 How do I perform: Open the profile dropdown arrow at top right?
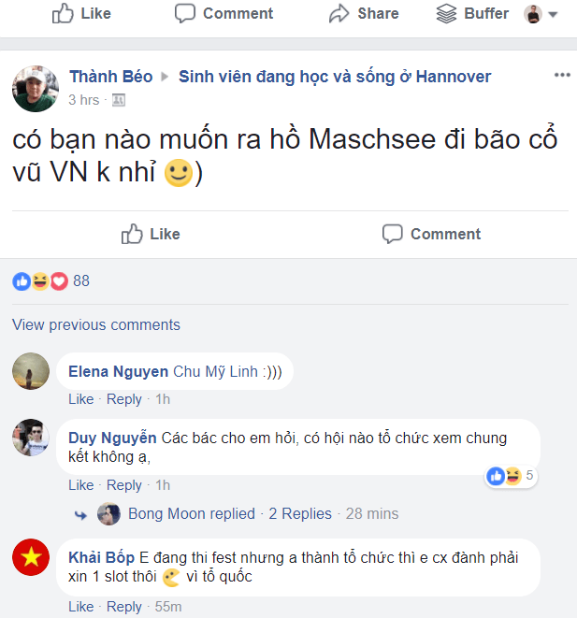coord(553,15)
